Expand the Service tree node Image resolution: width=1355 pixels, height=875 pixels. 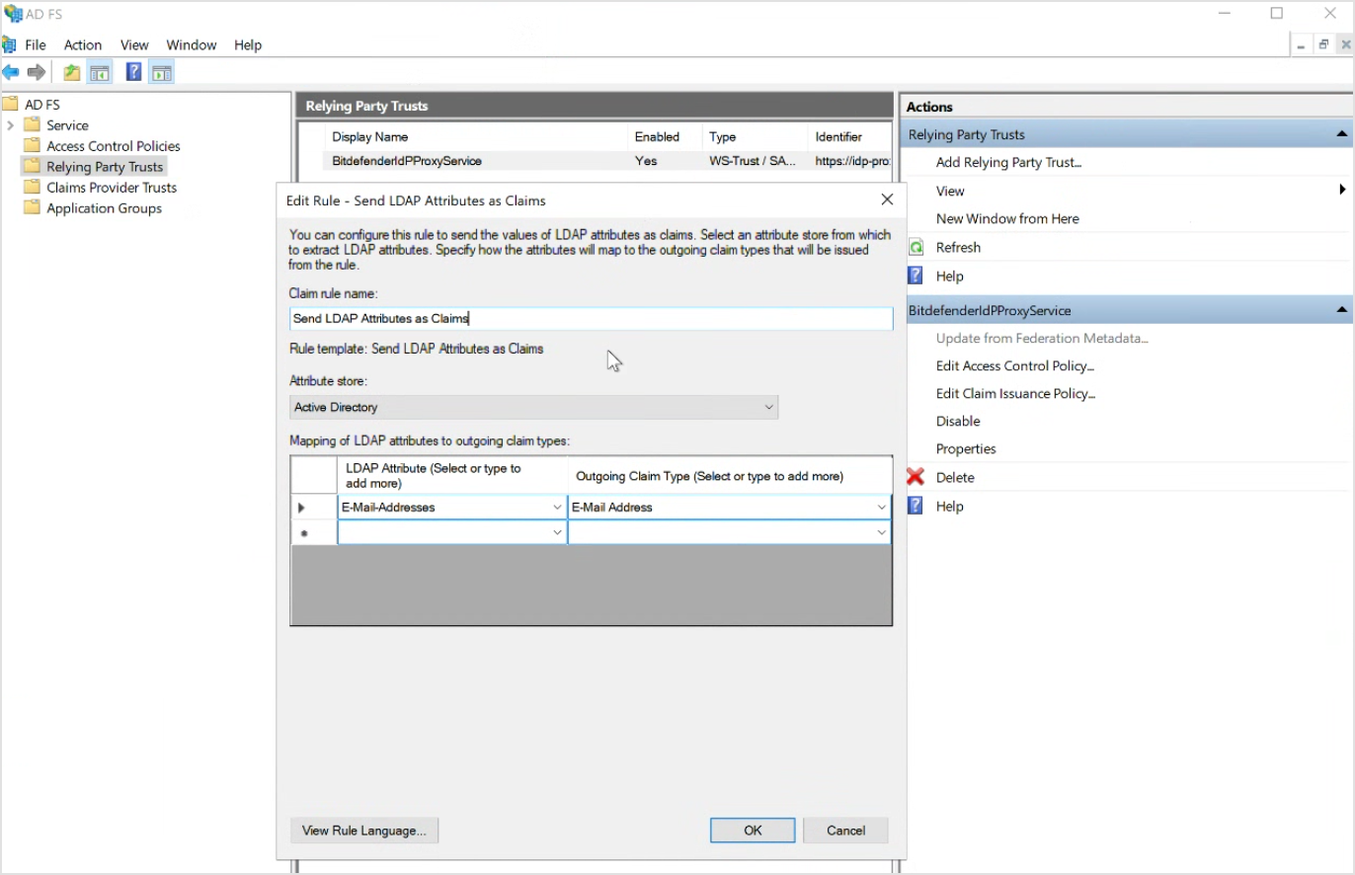pyautogui.click(x=10, y=125)
